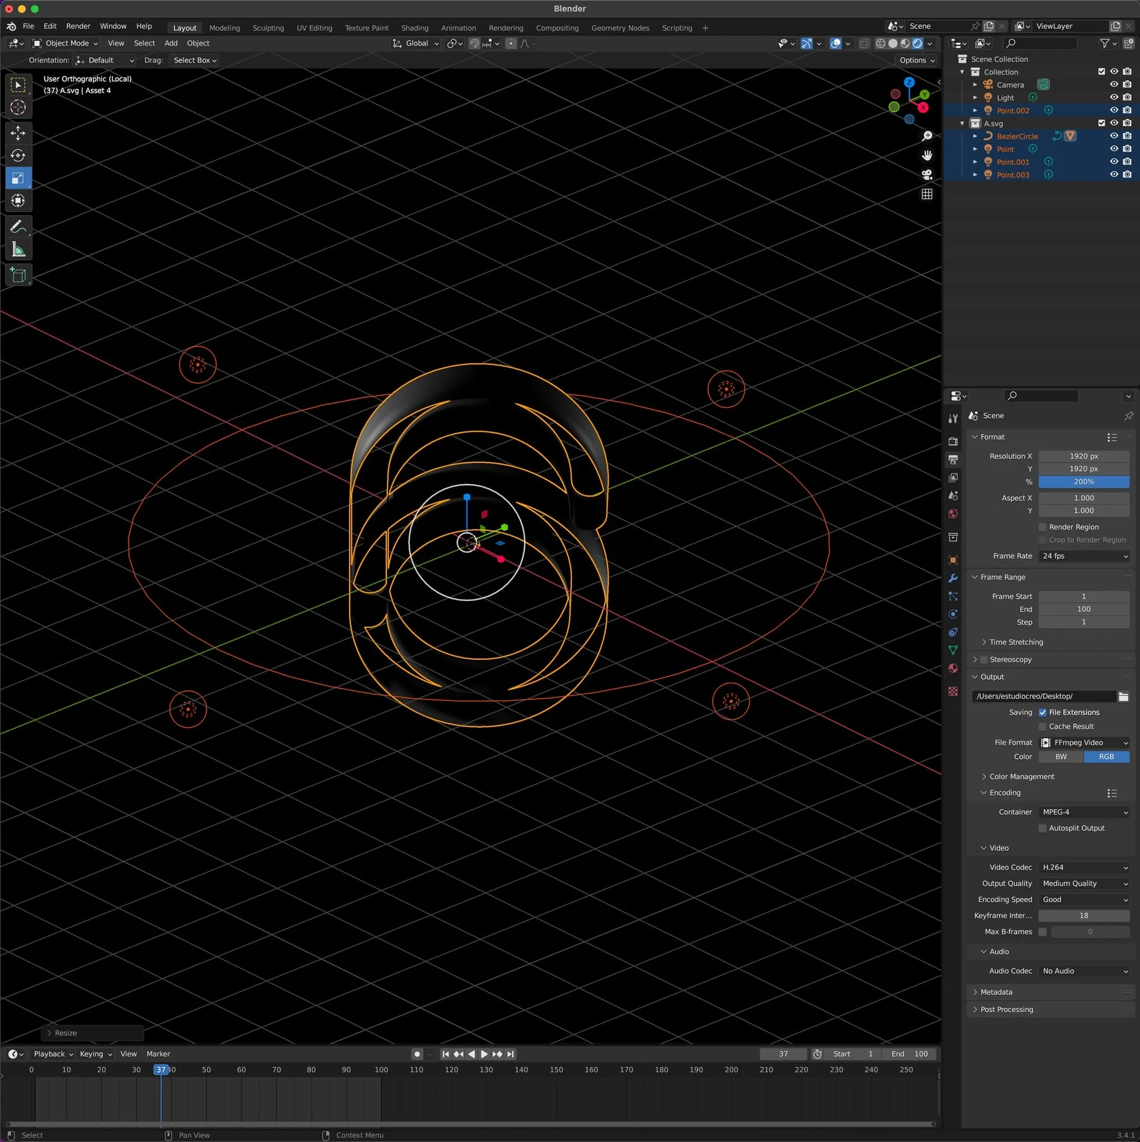Enable the Autosplit Output checkbox

[x=1042, y=828]
